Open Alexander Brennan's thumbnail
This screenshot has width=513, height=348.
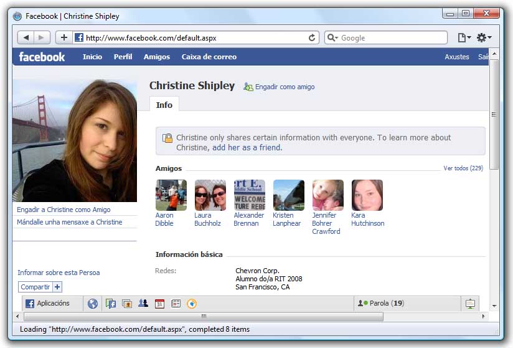pos(250,195)
